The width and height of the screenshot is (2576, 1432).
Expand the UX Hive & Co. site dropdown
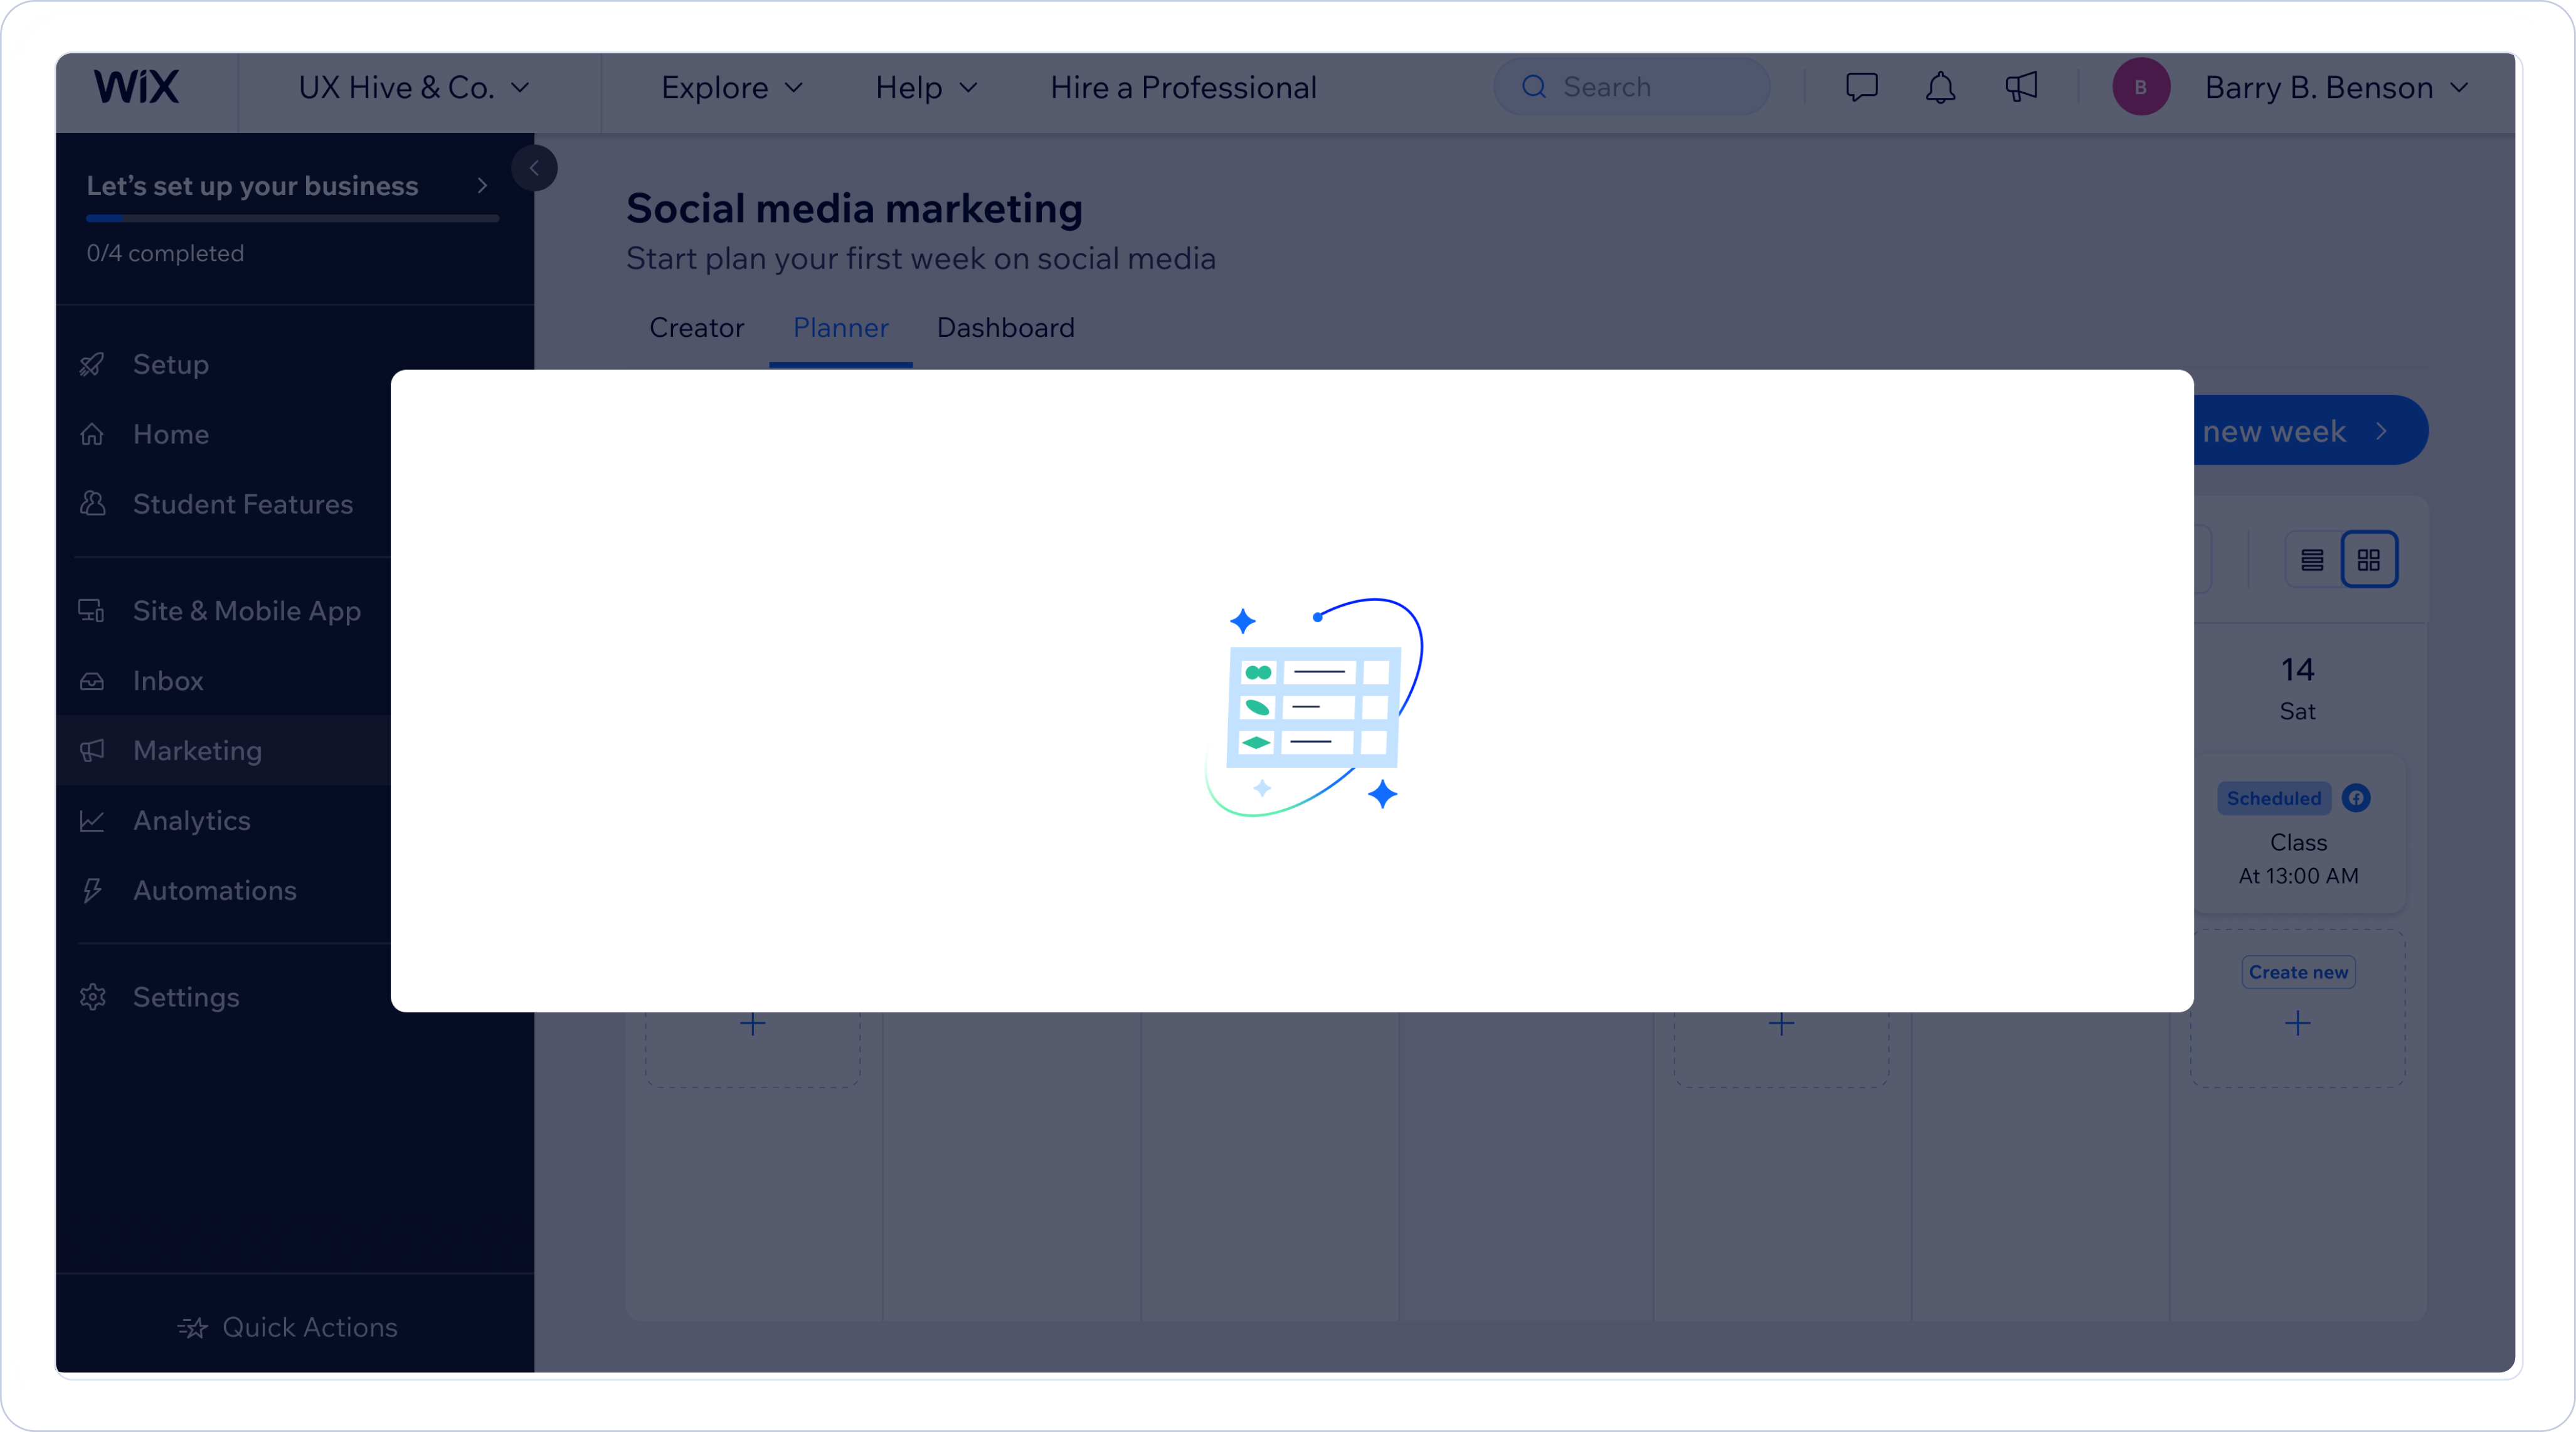coord(413,87)
